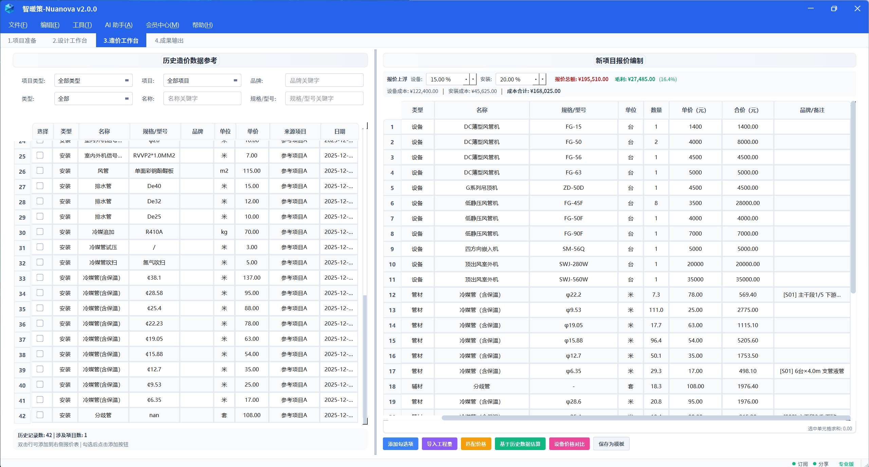869x467 pixels.
Task: Click the 匹配价格 button
Action: (x=476, y=444)
